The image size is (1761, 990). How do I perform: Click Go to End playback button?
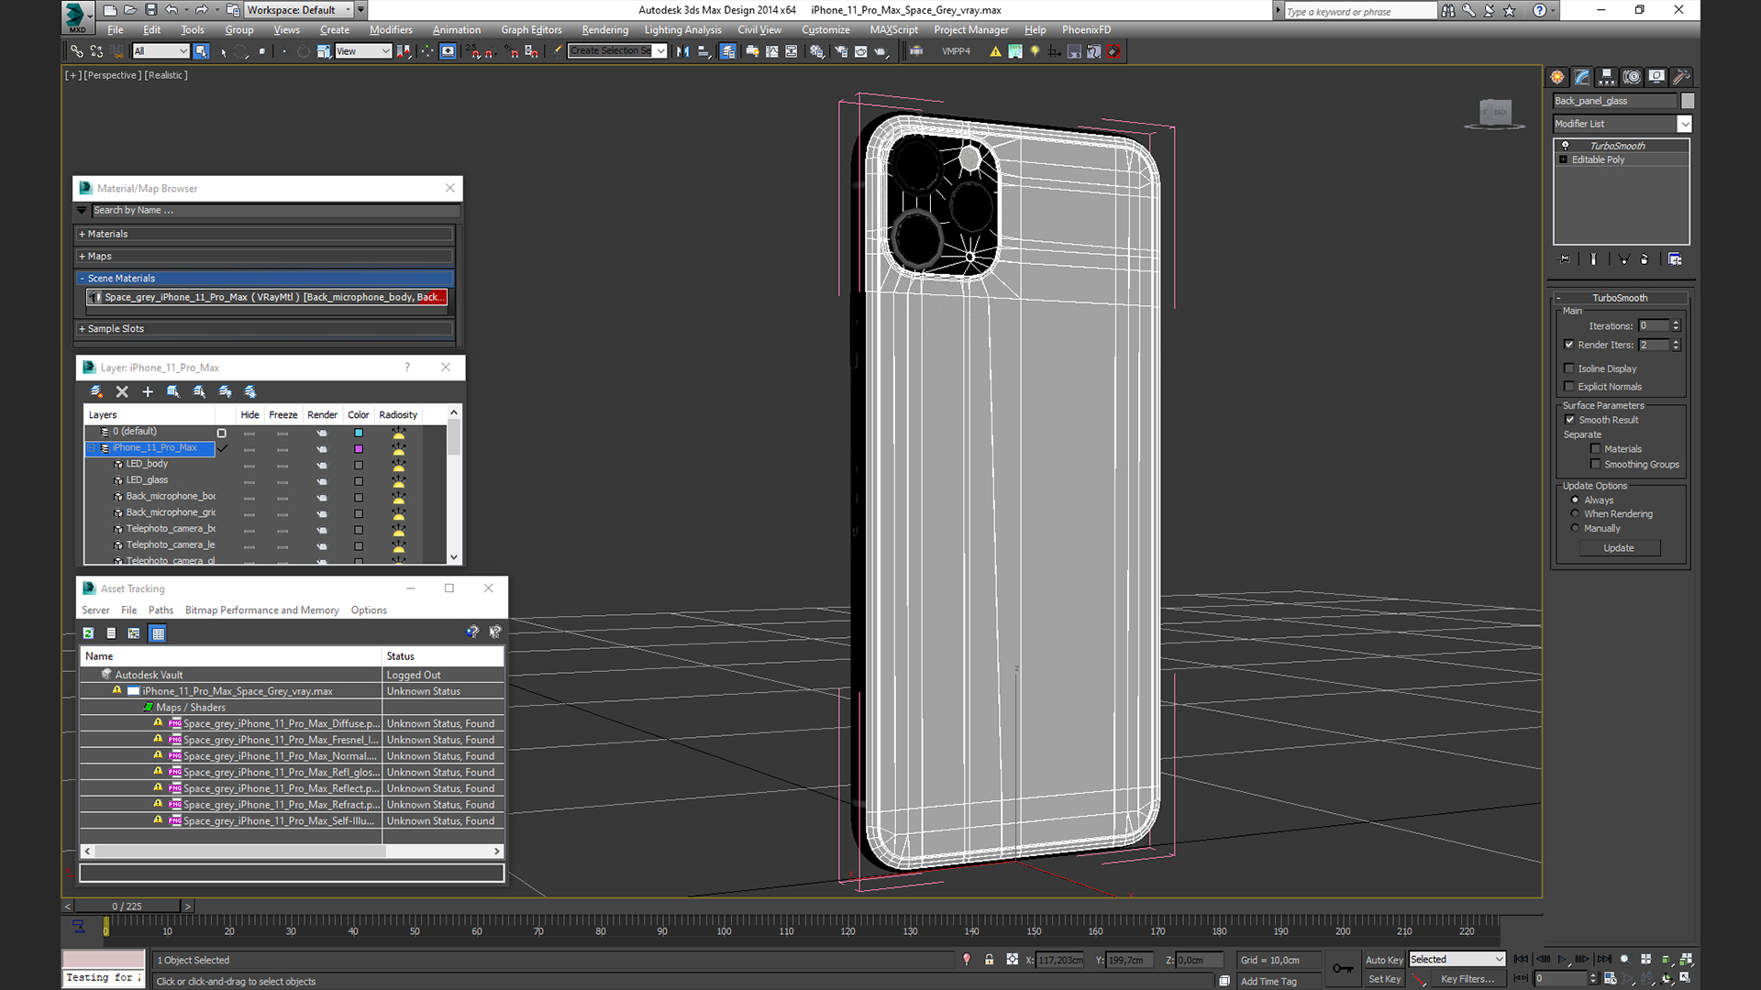pos(1603,959)
